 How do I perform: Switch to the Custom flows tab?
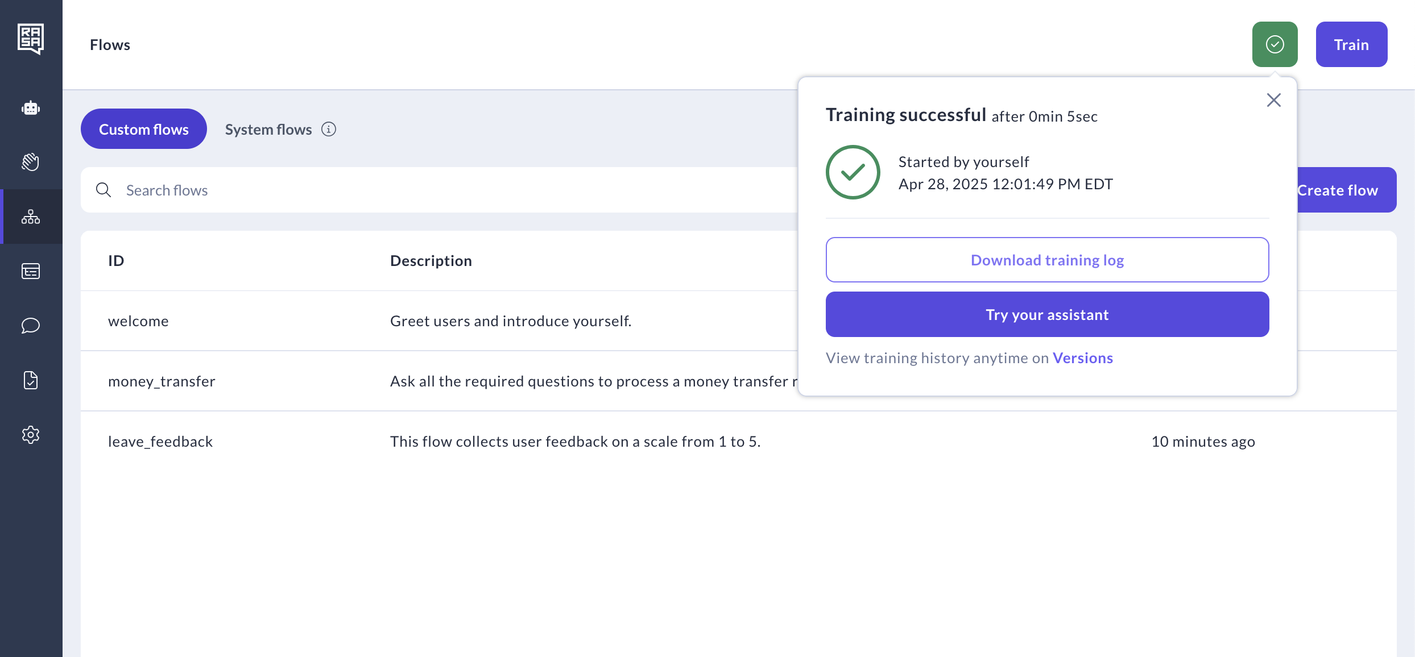[144, 129]
